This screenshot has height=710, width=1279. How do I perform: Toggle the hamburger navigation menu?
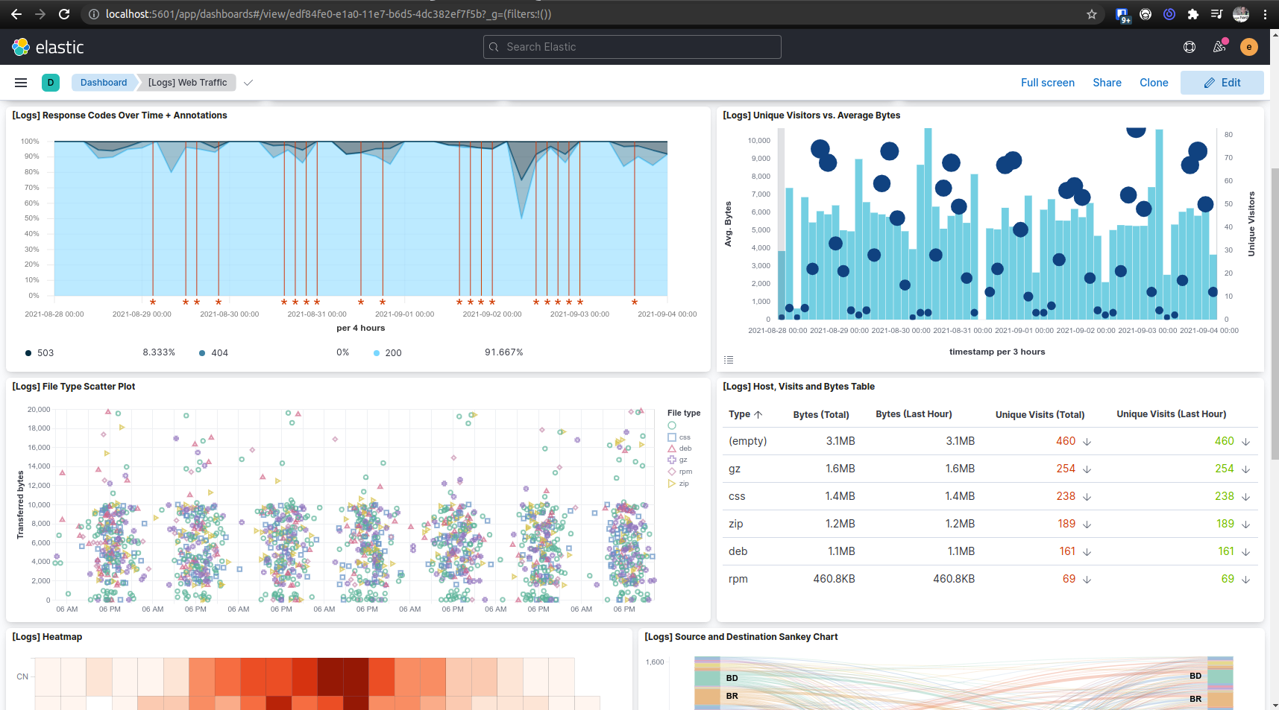click(x=21, y=83)
